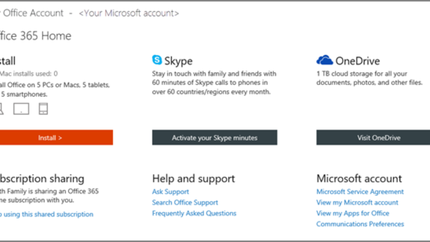Click the OneDrive cloud icon
This screenshot has height=242, width=430.
coord(324,60)
